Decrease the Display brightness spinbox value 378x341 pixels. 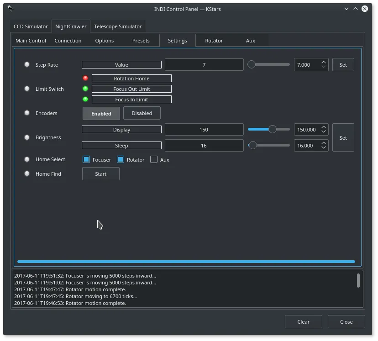[x=324, y=132]
